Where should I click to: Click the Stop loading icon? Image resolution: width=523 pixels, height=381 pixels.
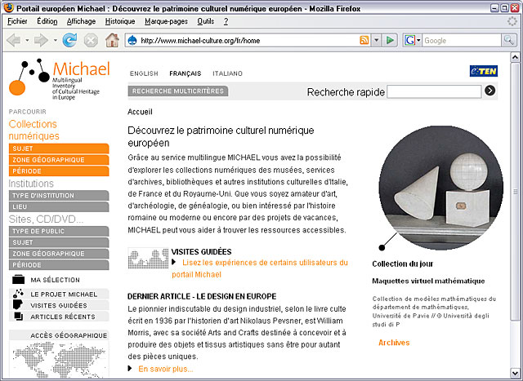pyautogui.click(x=91, y=41)
